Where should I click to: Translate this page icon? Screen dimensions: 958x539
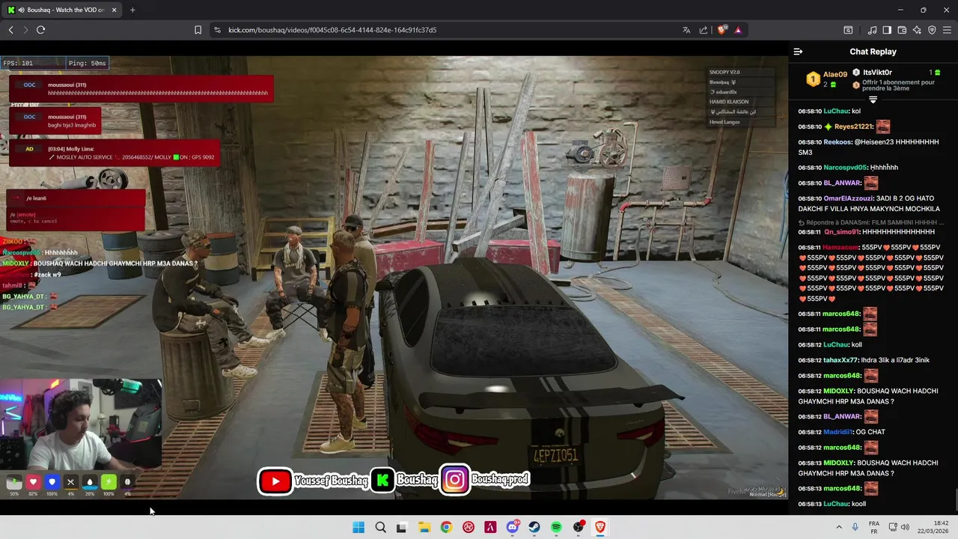(x=686, y=30)
